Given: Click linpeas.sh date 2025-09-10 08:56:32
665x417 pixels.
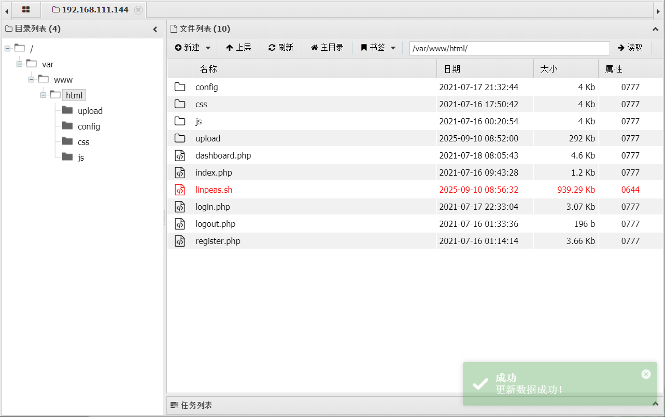Looking at the screenshot, I should click(x=479, y=190).
